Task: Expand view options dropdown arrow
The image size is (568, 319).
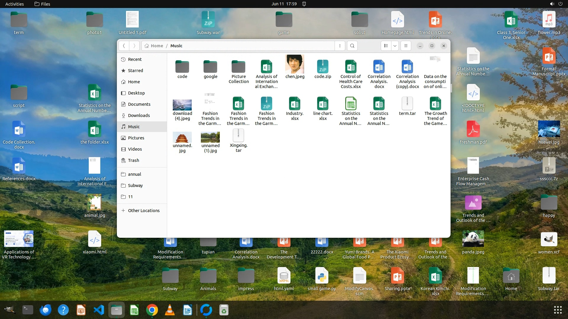Action: coord(395,46)
